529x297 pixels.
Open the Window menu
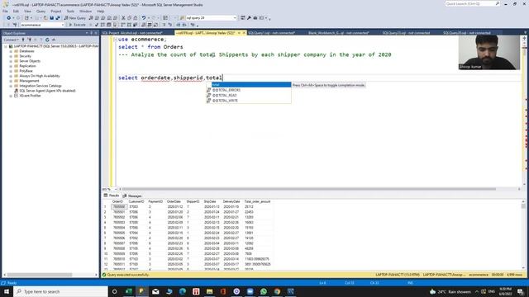[85, 11]
